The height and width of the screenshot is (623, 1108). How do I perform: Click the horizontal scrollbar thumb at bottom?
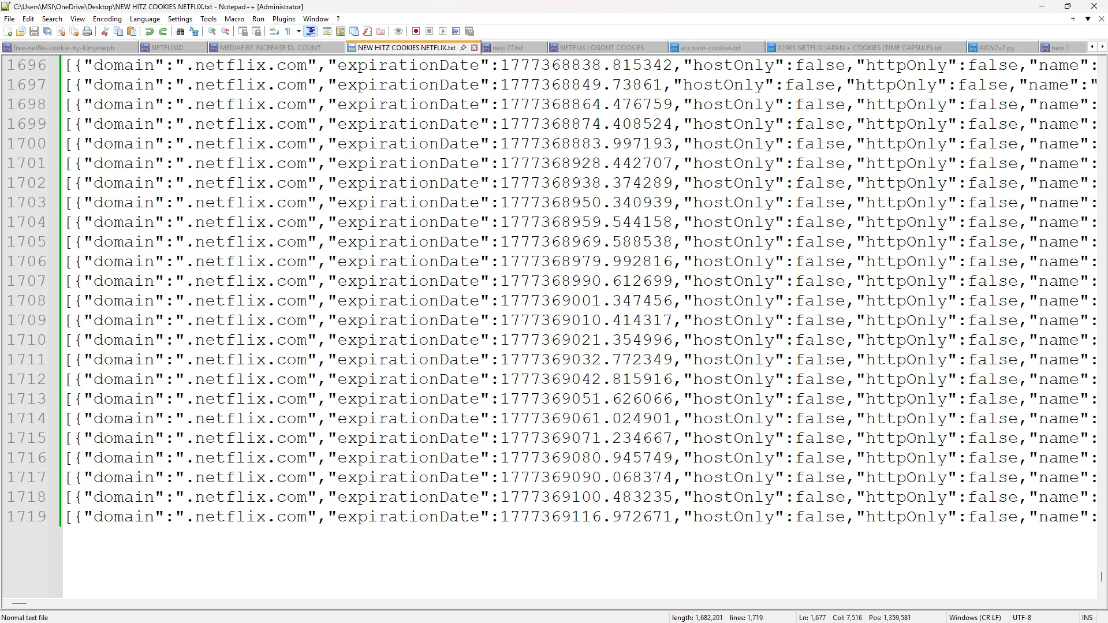pos(19,603)
